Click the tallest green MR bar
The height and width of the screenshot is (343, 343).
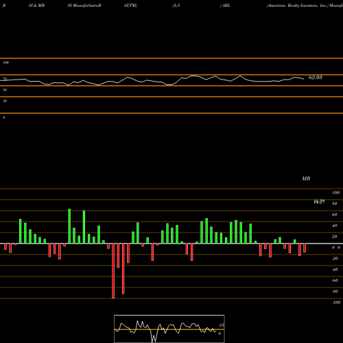(x=69, y=226)
